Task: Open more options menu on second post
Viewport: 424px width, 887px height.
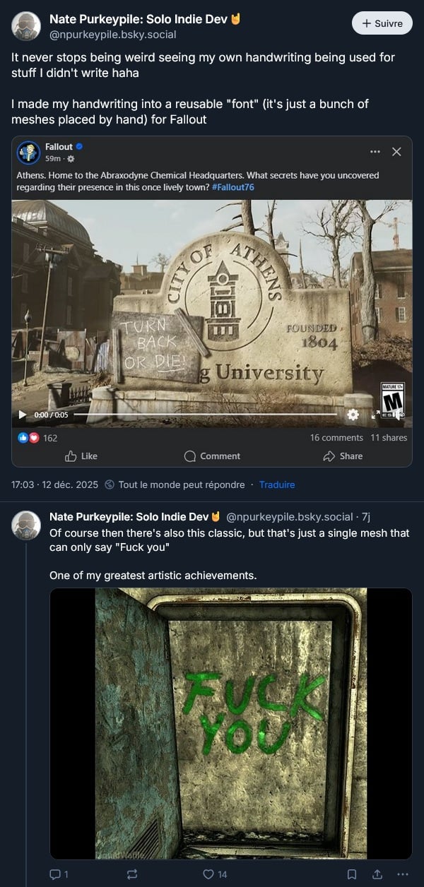Action: (x=403, y=874)
